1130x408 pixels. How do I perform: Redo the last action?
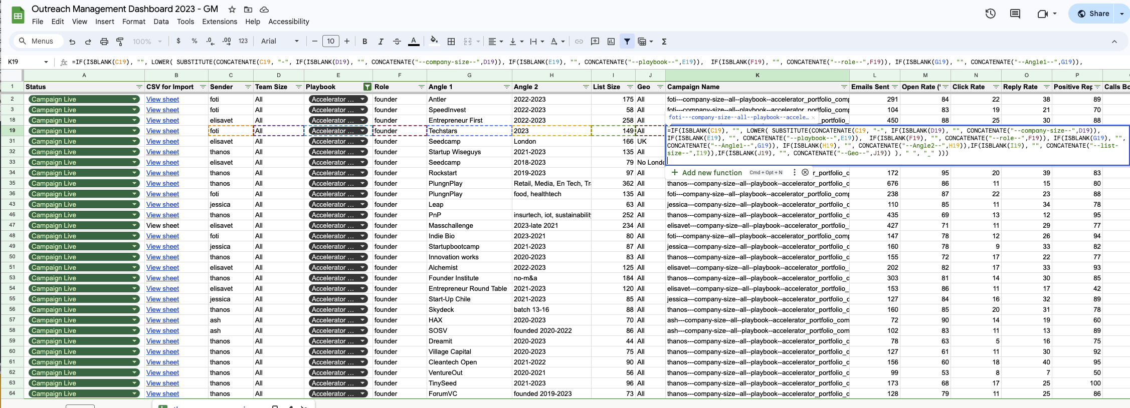coord(88,42)
